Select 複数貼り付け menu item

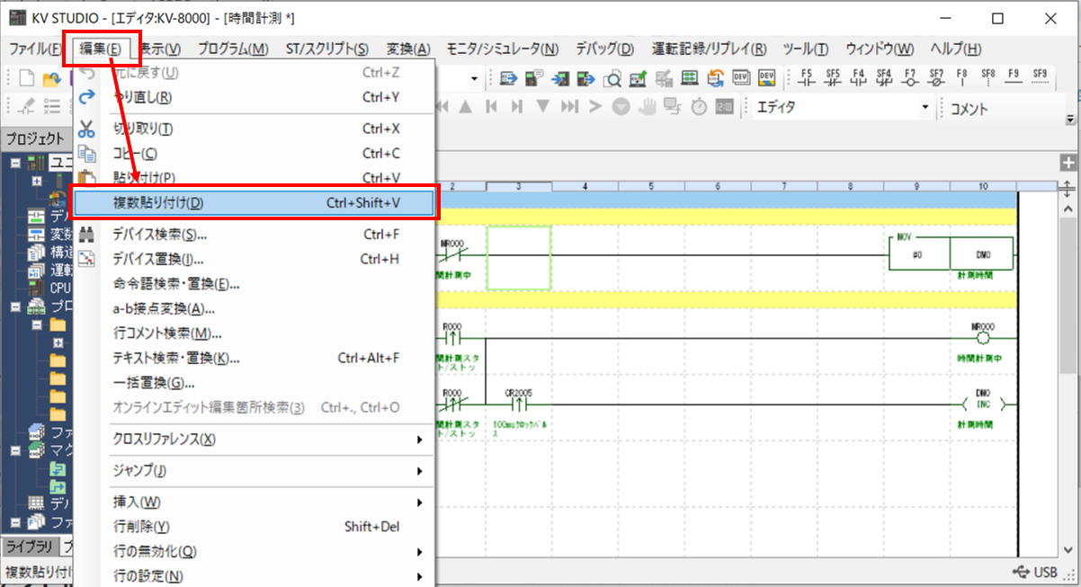[255, 203]
